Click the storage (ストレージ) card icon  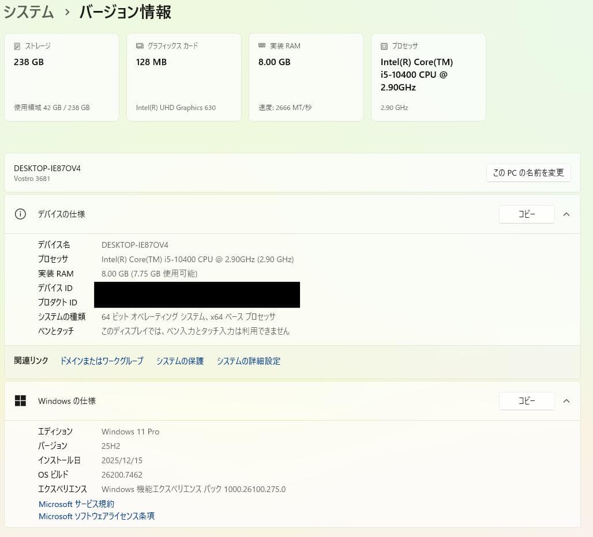point(17,46)
